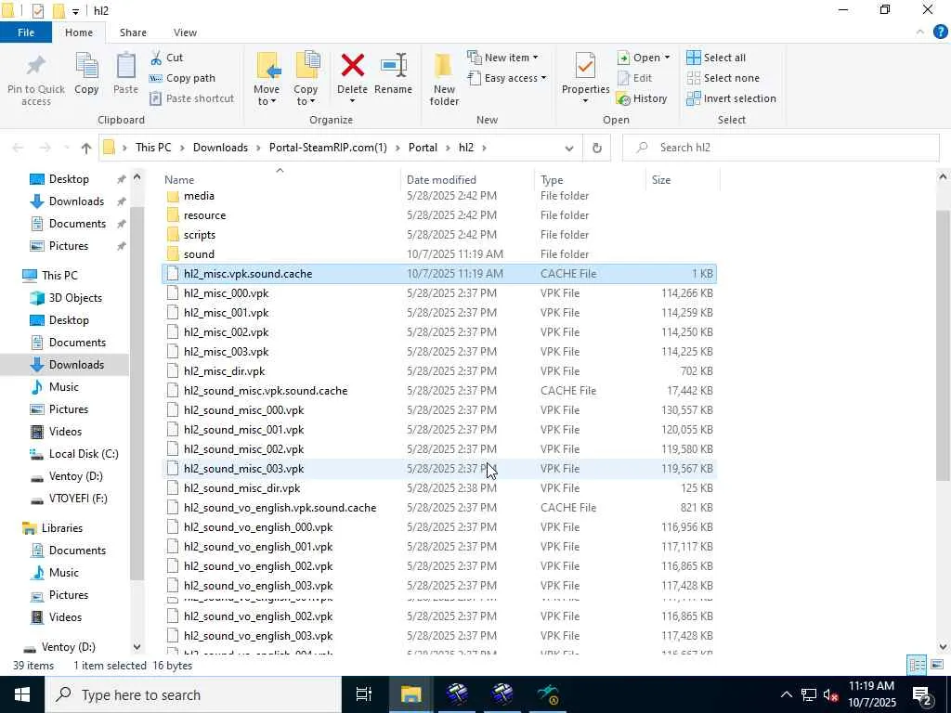The image size is (951, 713).
Task: Delete the selected file with red X
Action: click(352, 79)
